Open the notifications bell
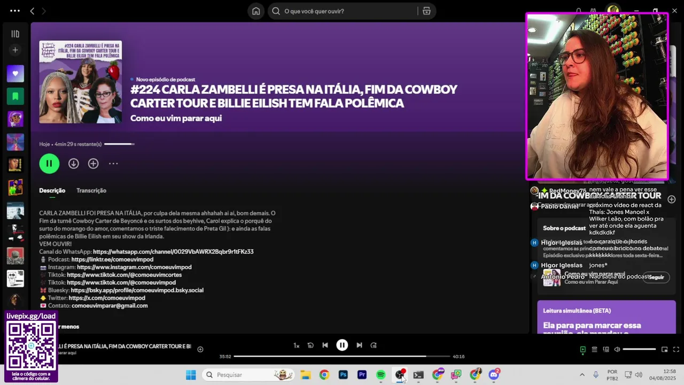This screenshot has height=385, width=684. click(579, 11)
